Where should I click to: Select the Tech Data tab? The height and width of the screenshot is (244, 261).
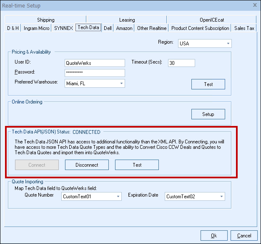88,27
